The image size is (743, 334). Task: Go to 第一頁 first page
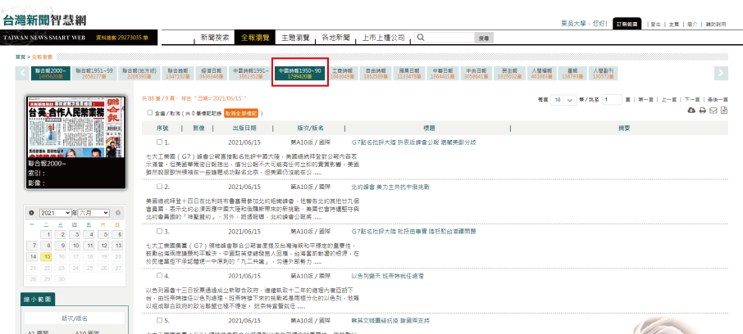point(645,100)
